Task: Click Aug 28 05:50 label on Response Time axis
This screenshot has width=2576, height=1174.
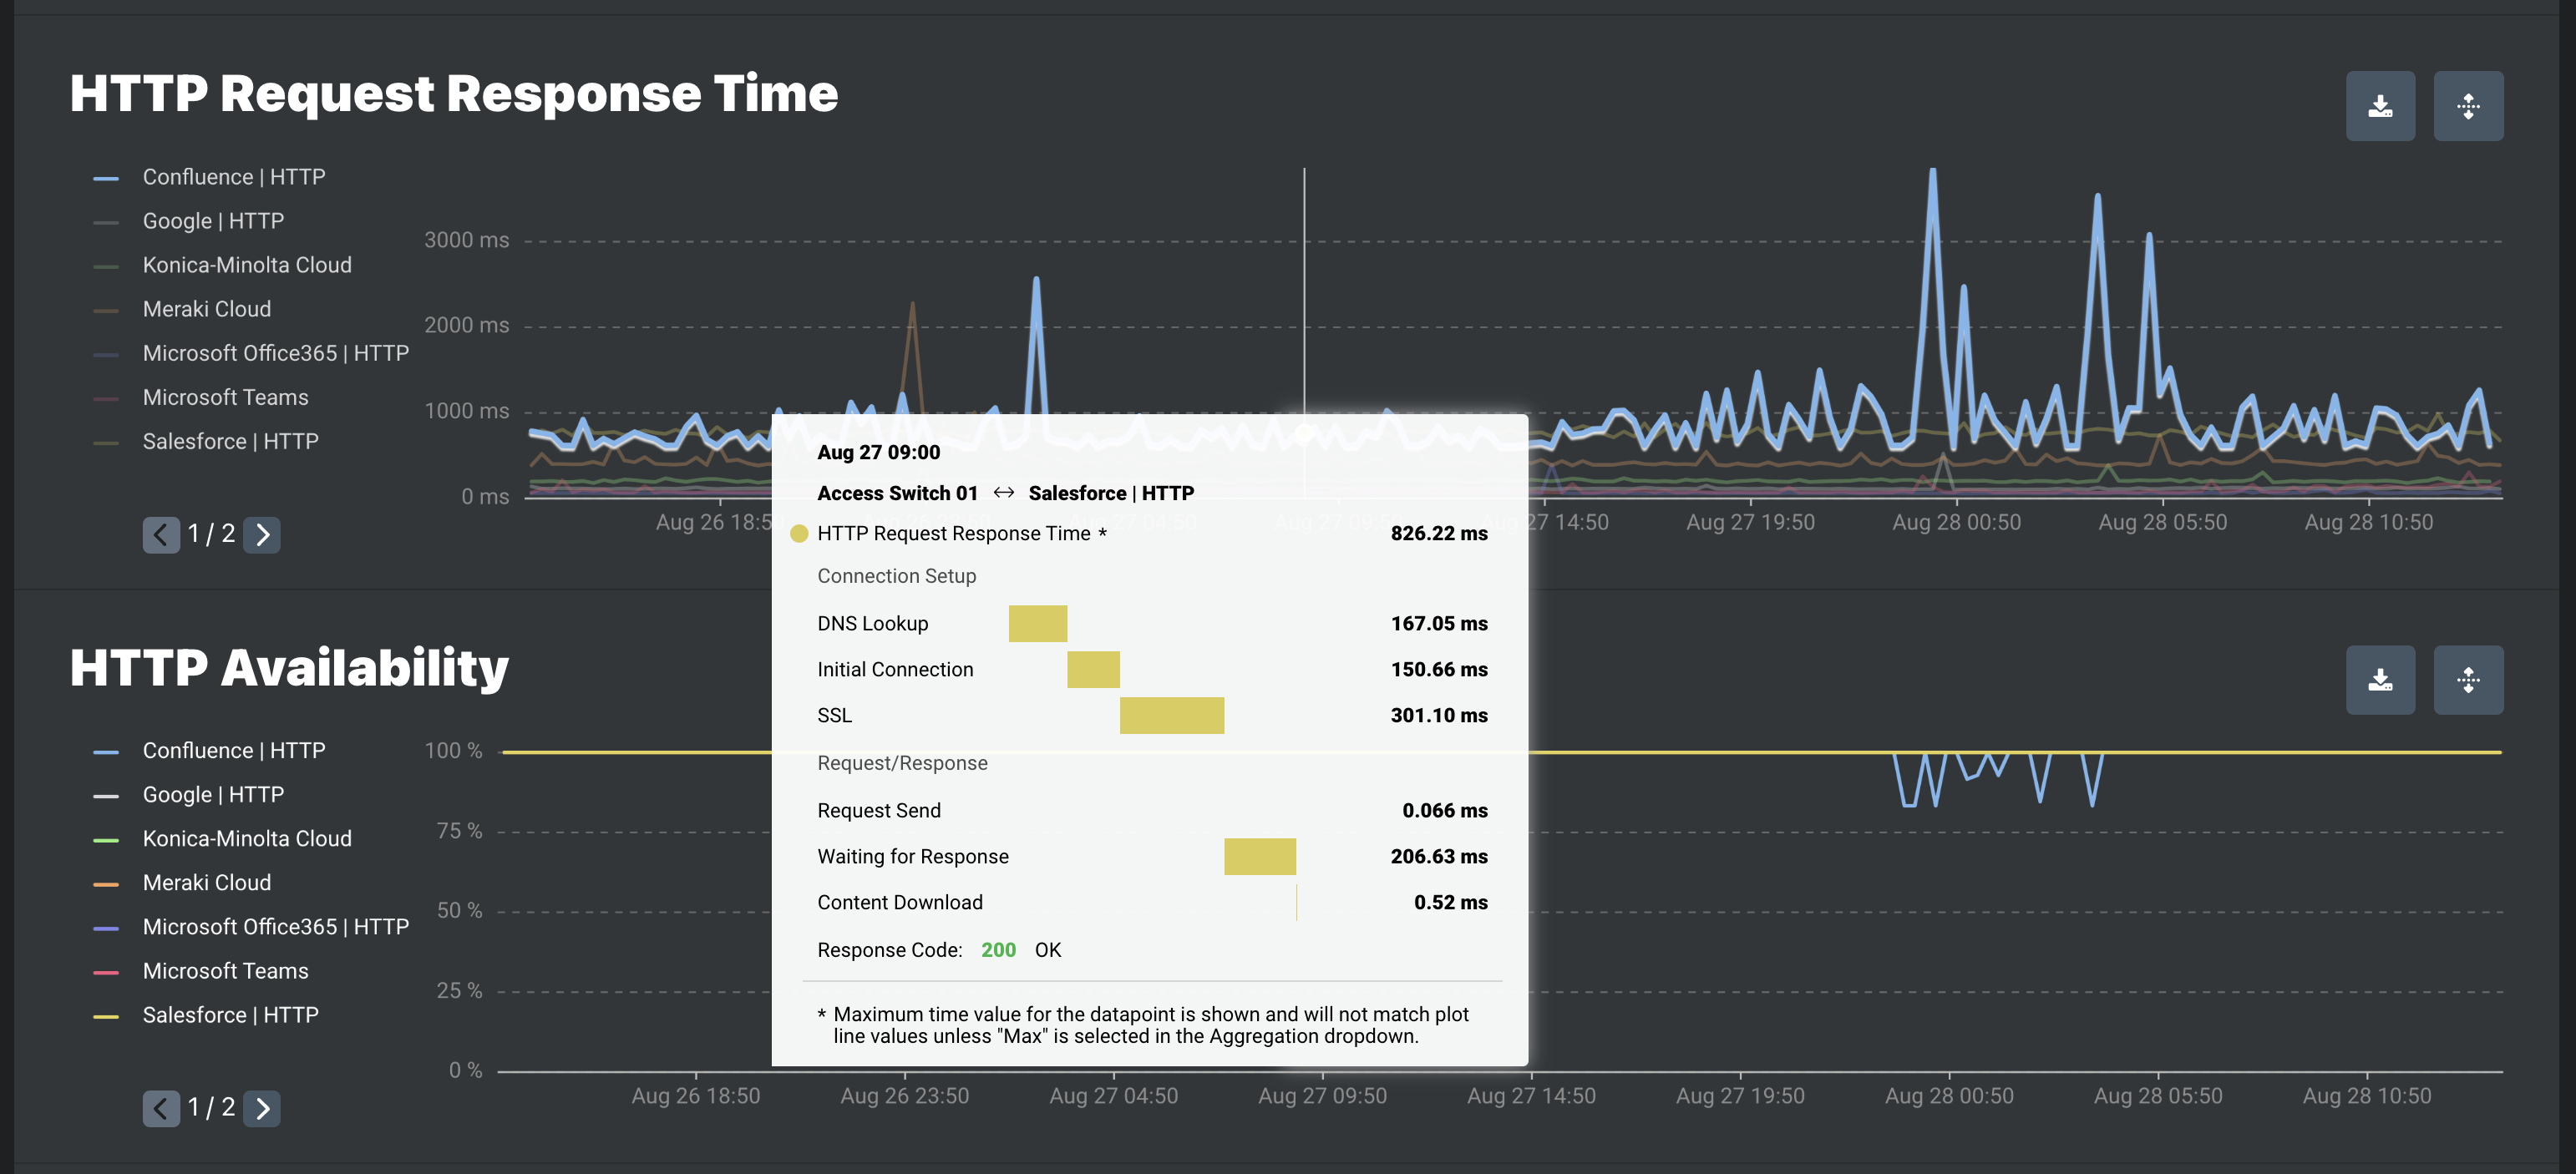Action: point(2162,522)
